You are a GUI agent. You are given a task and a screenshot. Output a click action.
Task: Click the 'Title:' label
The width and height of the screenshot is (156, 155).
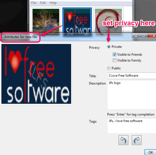93,76
